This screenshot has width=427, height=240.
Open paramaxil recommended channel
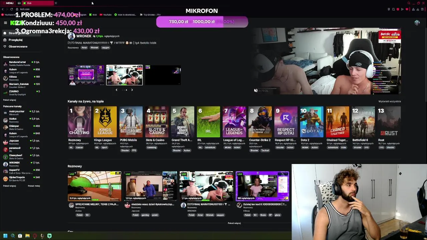[21, 149]
